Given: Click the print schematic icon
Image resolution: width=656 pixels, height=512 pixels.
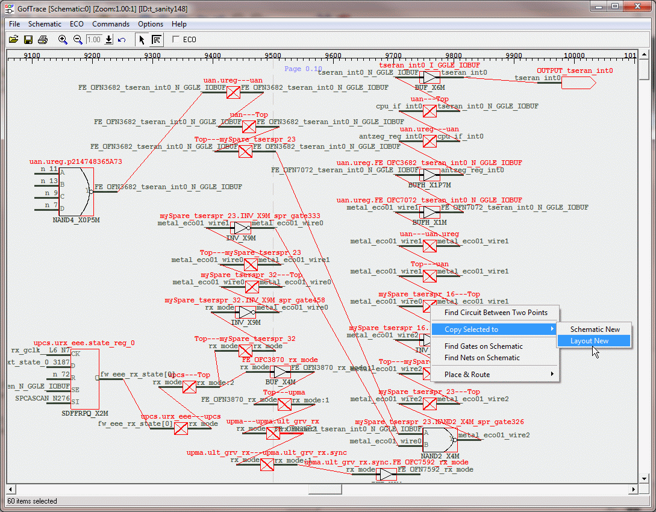Looking at the screenshot, I should point(42,40).
